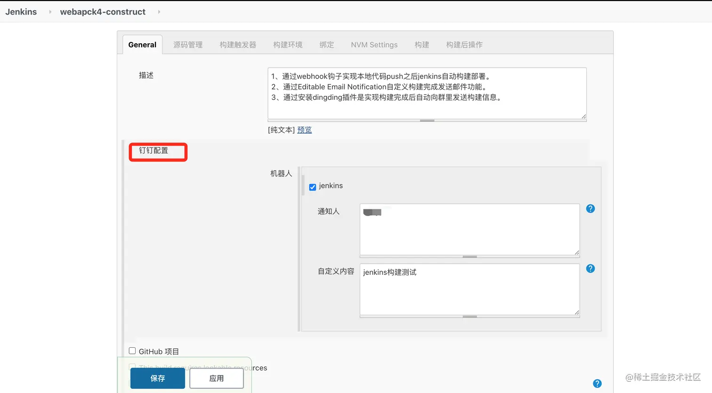Go to Jenkins home breadcrumb
712x393 pixels.
click(21, 12)
